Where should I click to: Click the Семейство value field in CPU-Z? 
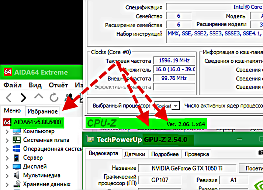[179, 16]
